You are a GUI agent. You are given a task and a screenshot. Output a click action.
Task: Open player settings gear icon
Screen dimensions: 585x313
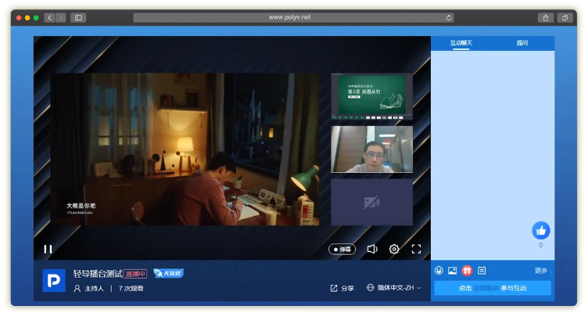point(394,249)
